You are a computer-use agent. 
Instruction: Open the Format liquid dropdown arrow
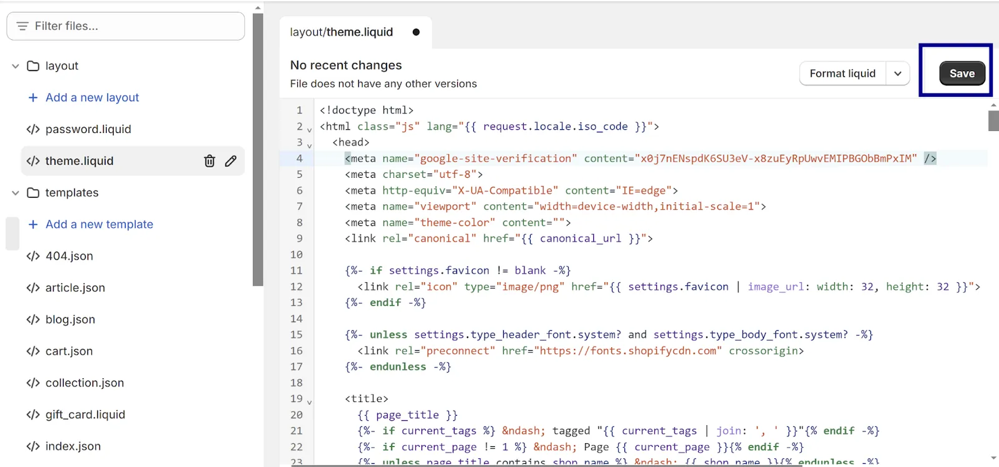pos(898,74)
